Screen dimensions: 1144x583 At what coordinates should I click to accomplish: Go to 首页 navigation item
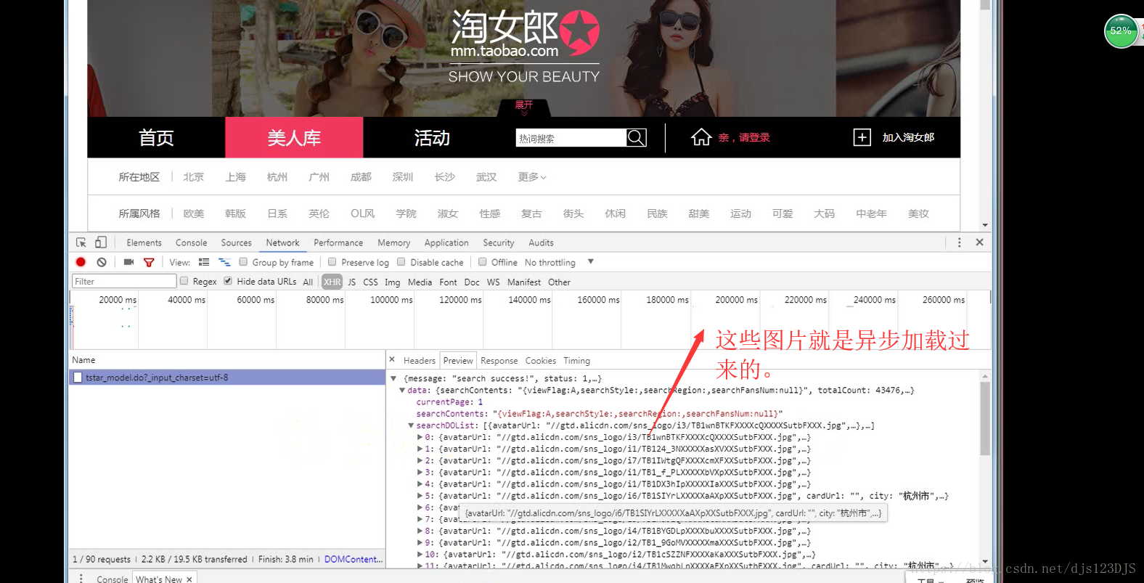tap(156, 137)
